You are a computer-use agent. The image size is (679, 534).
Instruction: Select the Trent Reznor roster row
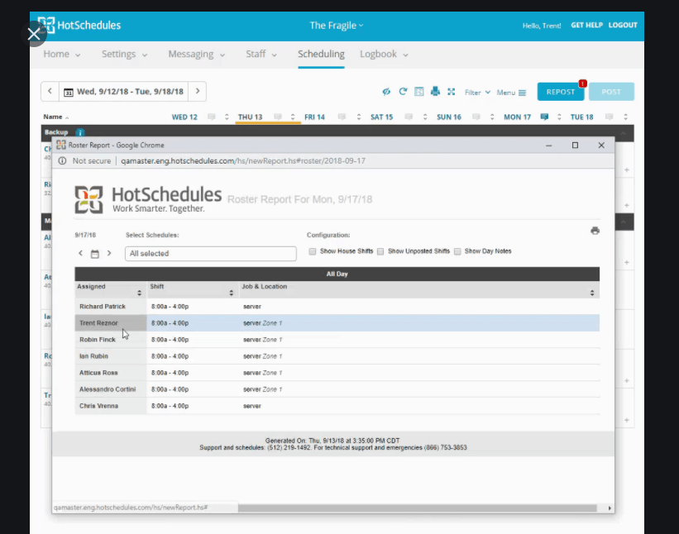coord(337,323)
